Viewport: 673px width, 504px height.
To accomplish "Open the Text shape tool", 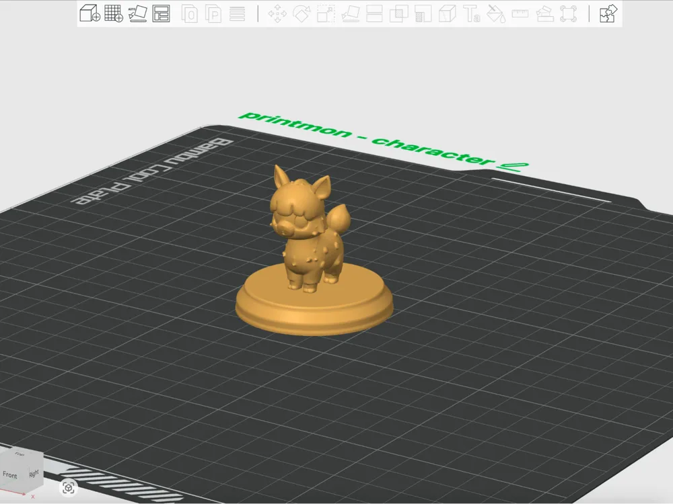I will point(472,13).
